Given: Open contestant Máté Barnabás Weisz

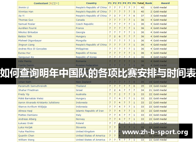Looking at the screenshot, I should (x=31, y=98).
